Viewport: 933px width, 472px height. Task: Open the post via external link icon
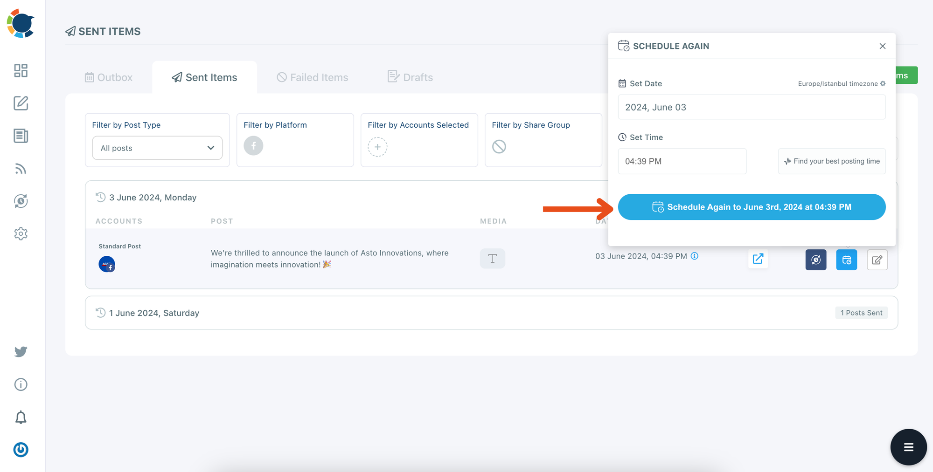pos(758,259)
